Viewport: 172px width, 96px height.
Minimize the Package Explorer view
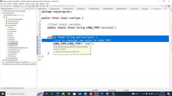pos(33,9)
